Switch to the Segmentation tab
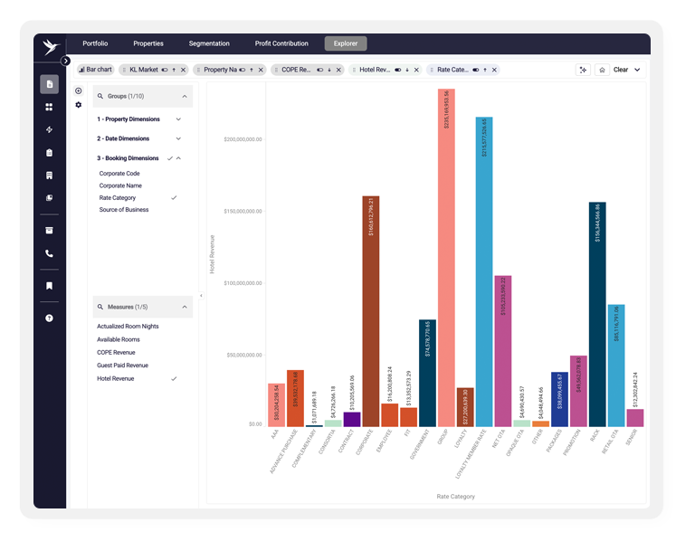This screenshot has height=551, width=695. coord(209,43)
